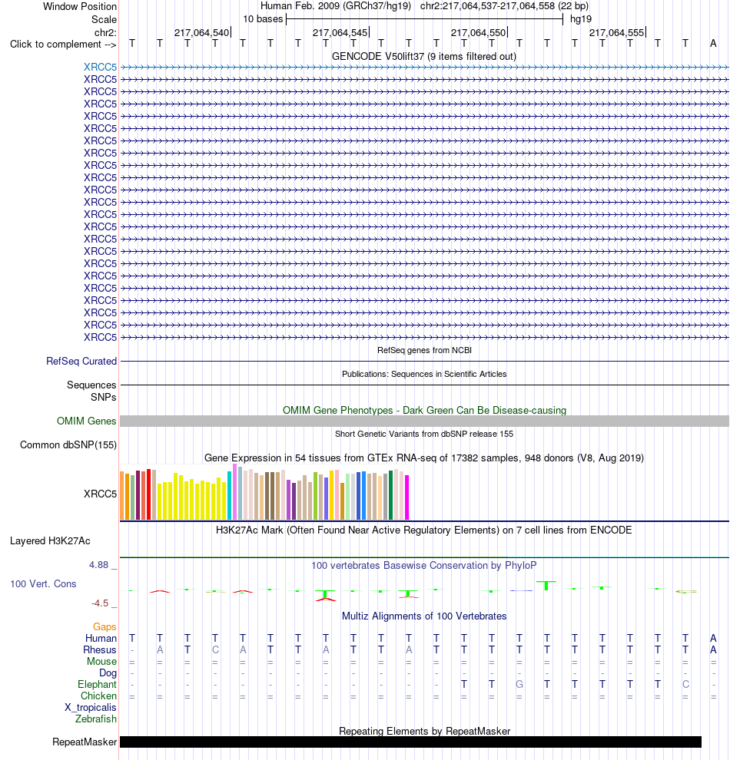Click the C base in the Elephant row

tap(685, 685)
